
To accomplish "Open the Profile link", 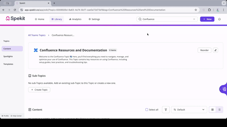I will 5,116.
